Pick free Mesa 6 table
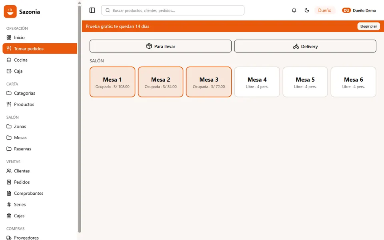 coord(353,82)
